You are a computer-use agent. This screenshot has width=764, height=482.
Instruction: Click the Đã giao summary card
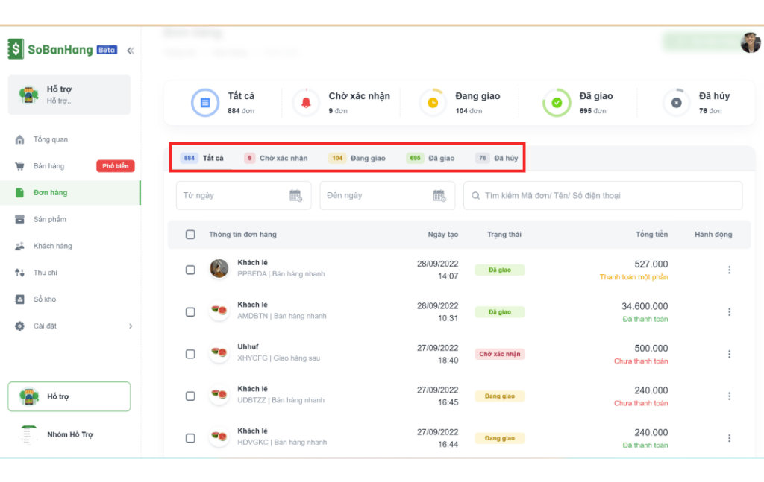579,103
